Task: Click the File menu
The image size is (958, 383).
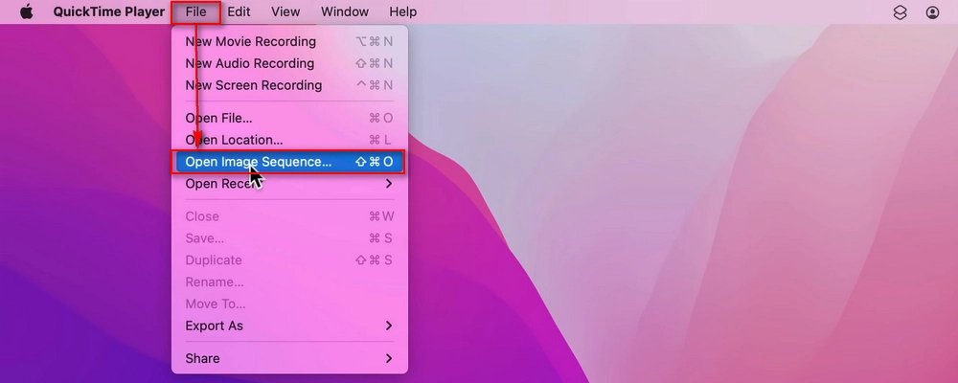Action: [195, 11]
